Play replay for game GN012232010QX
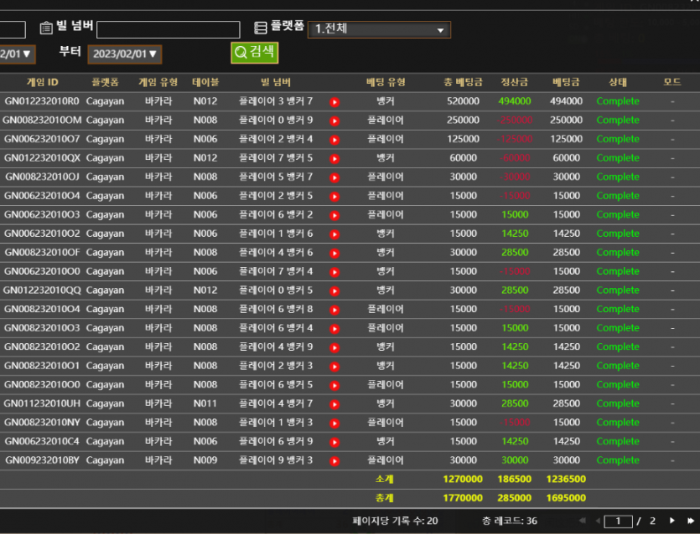 (334, 159)
